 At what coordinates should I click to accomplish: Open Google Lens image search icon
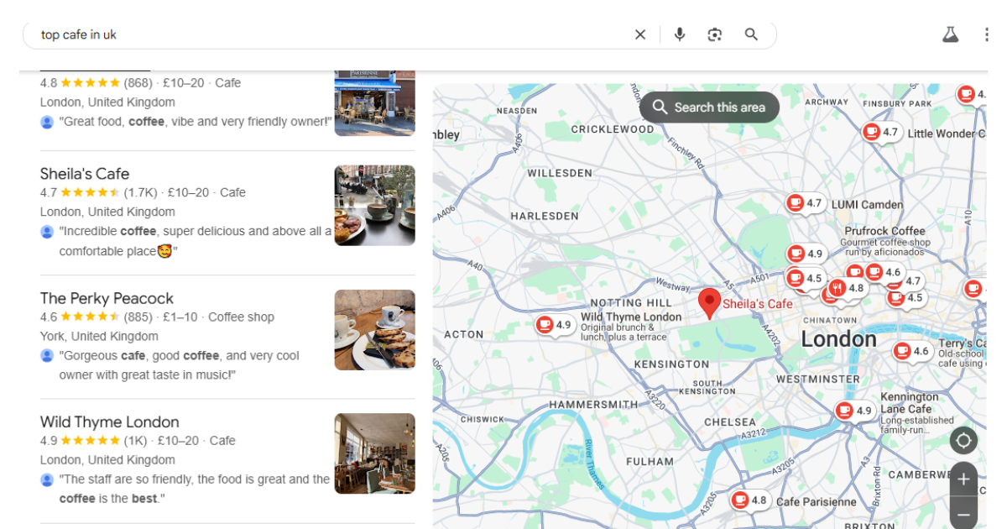point(715,34)
